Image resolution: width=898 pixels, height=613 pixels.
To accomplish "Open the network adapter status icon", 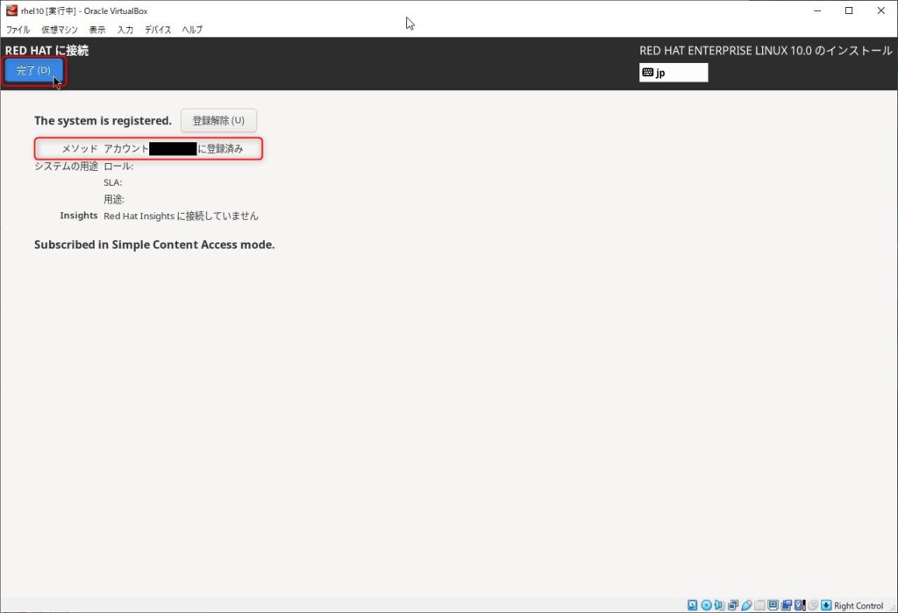I will click(733, 605).
